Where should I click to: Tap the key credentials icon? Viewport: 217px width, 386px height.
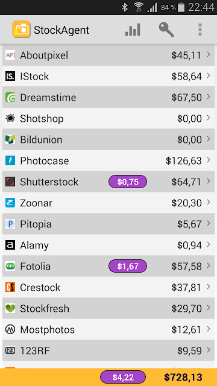coord(166,30)
